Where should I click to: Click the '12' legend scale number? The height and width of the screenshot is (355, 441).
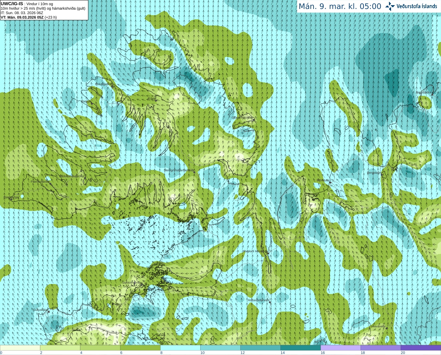tap(243, 353)
